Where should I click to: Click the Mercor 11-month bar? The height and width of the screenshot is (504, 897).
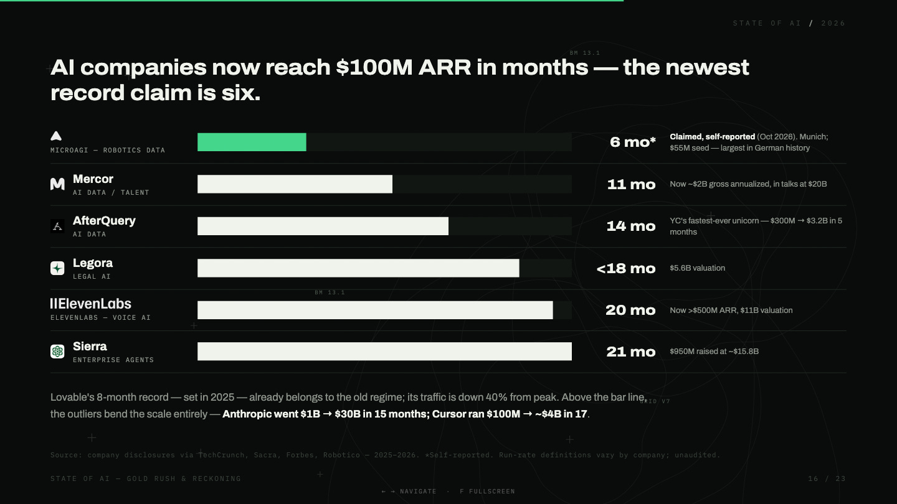point(295,184)
